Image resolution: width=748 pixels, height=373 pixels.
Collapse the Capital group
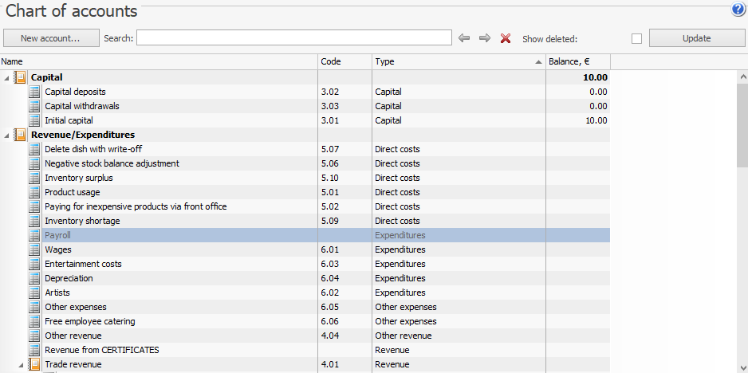(x=7, y=78)
